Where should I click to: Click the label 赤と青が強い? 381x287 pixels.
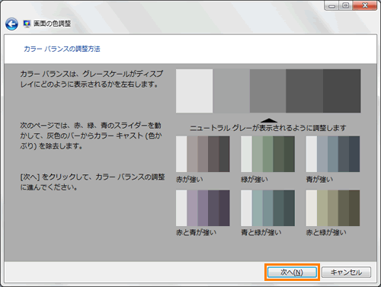click(x=196, y=232)
